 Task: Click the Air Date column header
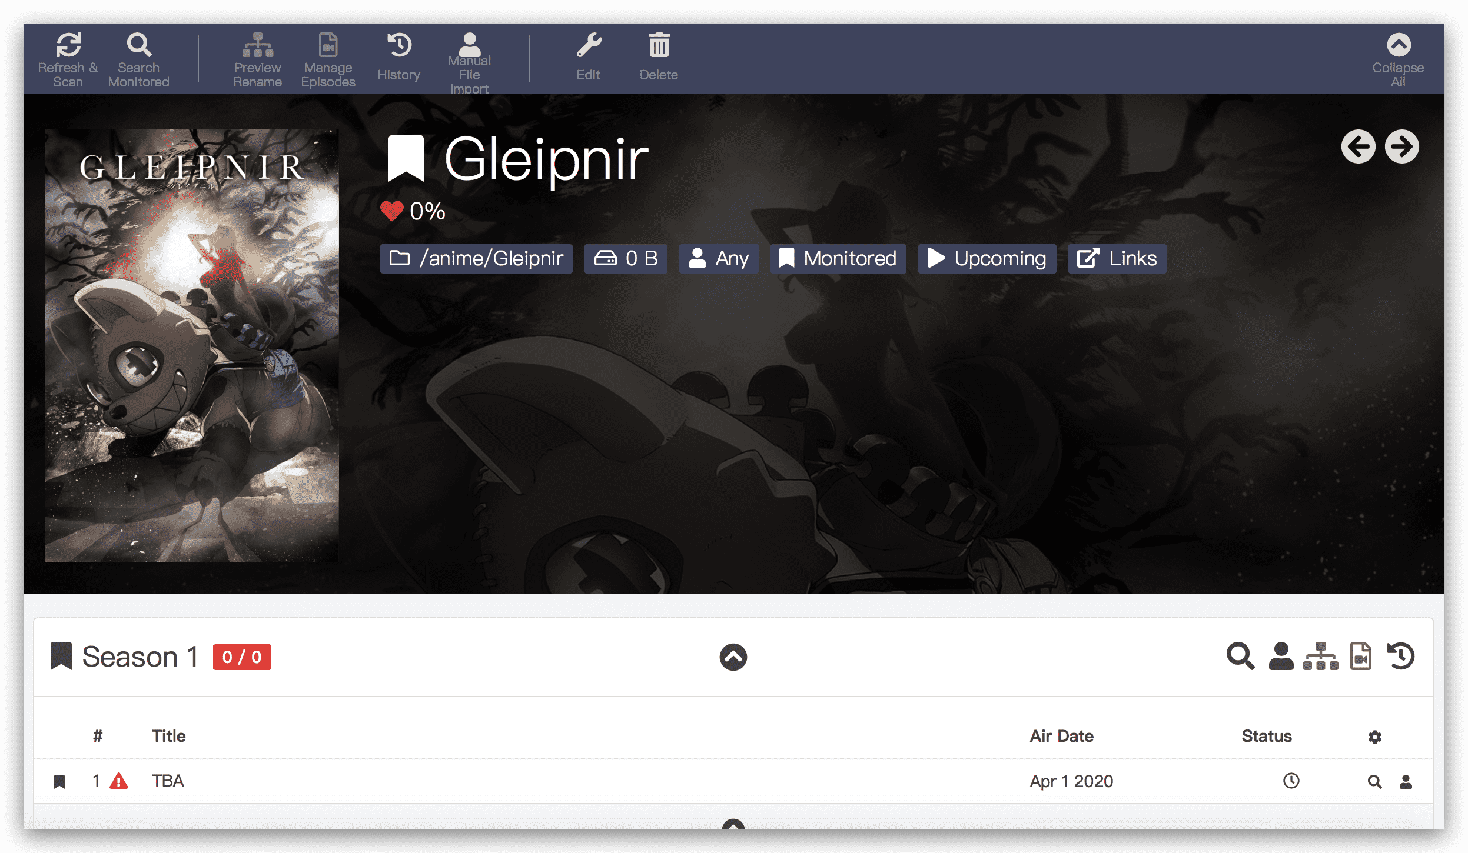click(x=1062, y=736)
